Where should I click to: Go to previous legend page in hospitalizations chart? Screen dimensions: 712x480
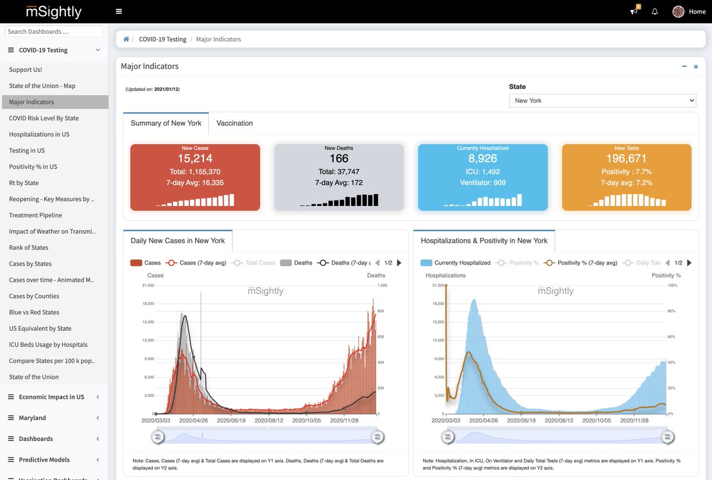click(x=667, y=263)
